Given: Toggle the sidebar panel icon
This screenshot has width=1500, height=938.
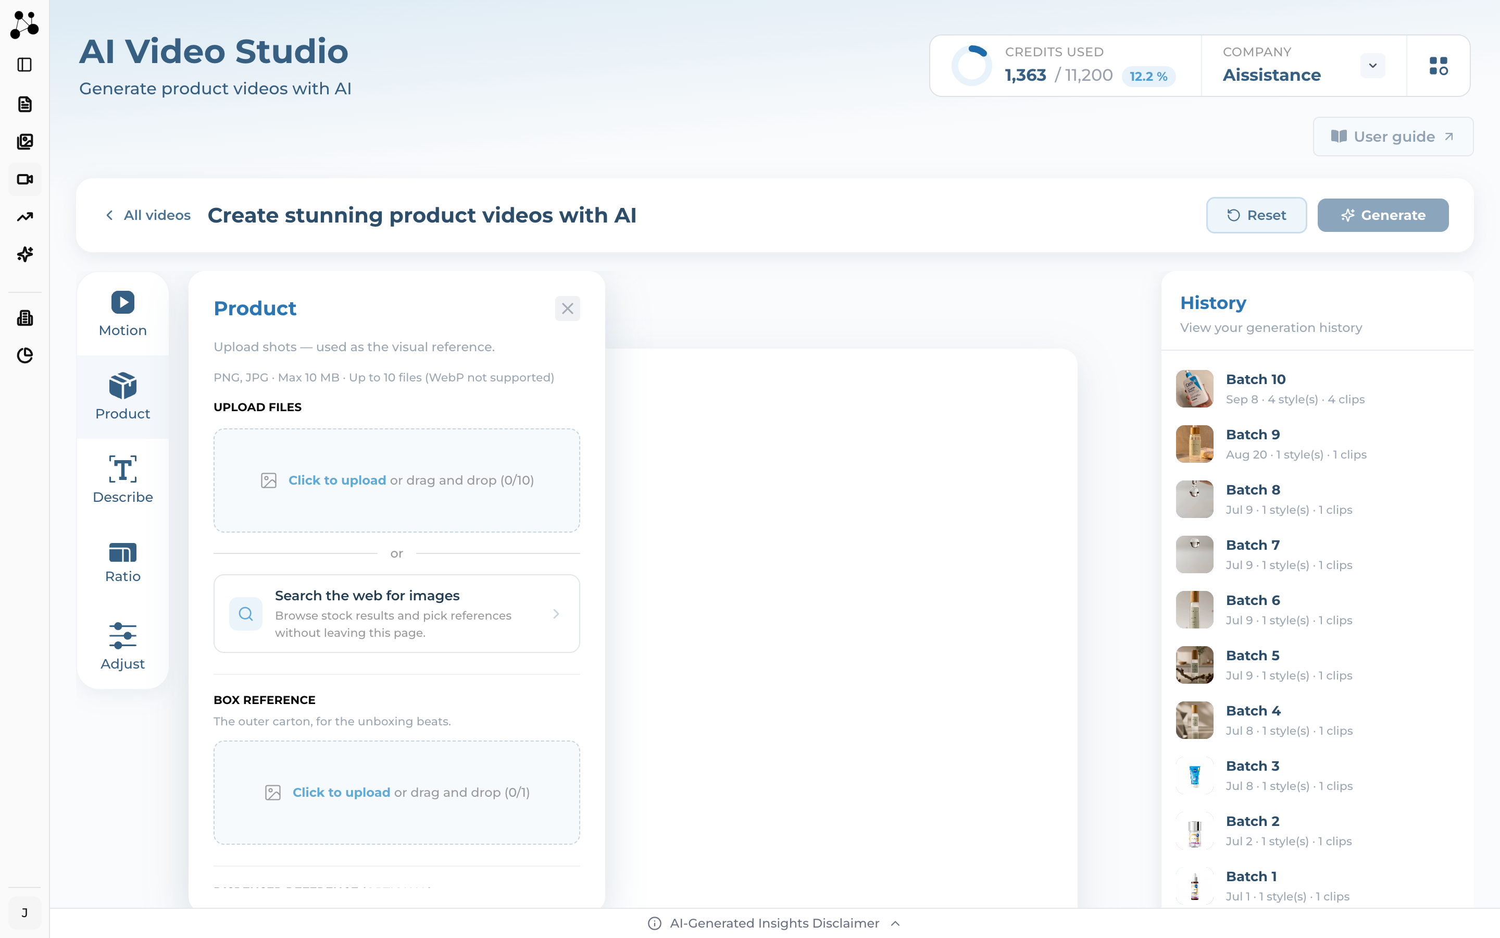Looking at the screenshot, I should tap(25, 65).
